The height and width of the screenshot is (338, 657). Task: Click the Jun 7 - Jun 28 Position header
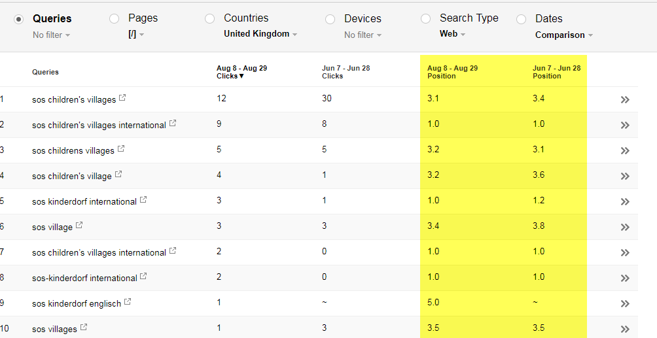(556, 72)
